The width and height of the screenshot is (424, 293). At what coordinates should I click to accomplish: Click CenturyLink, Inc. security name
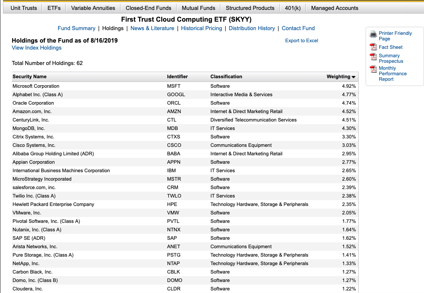(30, 120)
